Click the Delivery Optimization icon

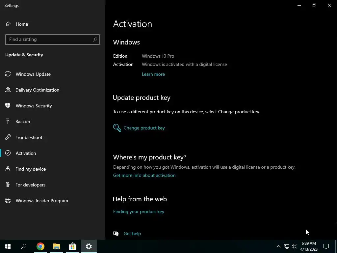point(8,90)
